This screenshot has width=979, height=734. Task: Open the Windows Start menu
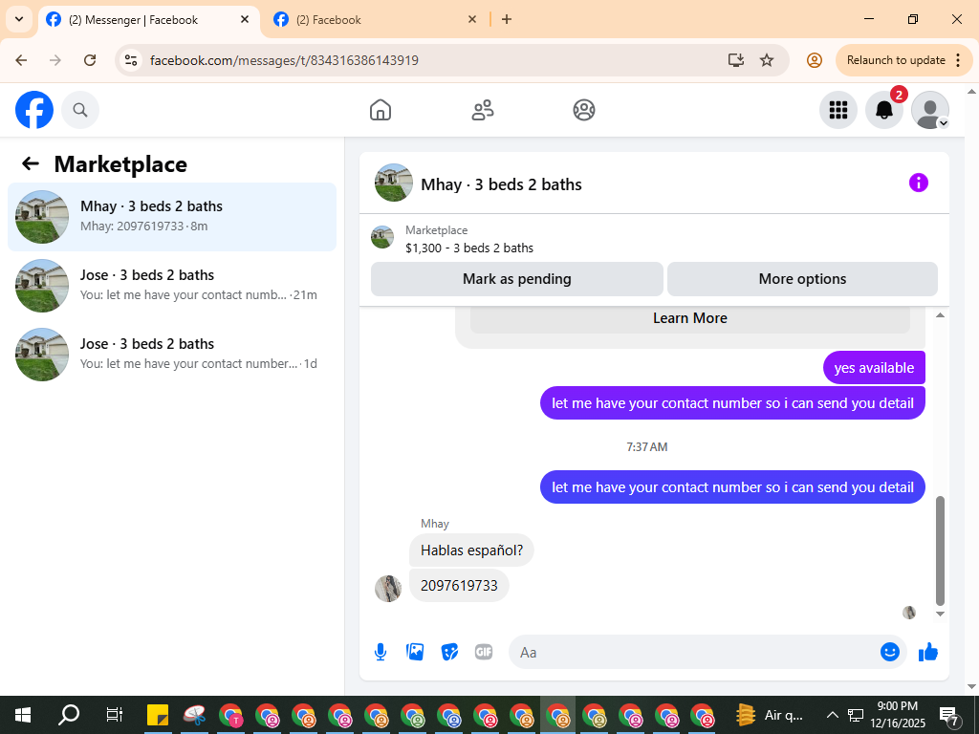coord(23,715)
